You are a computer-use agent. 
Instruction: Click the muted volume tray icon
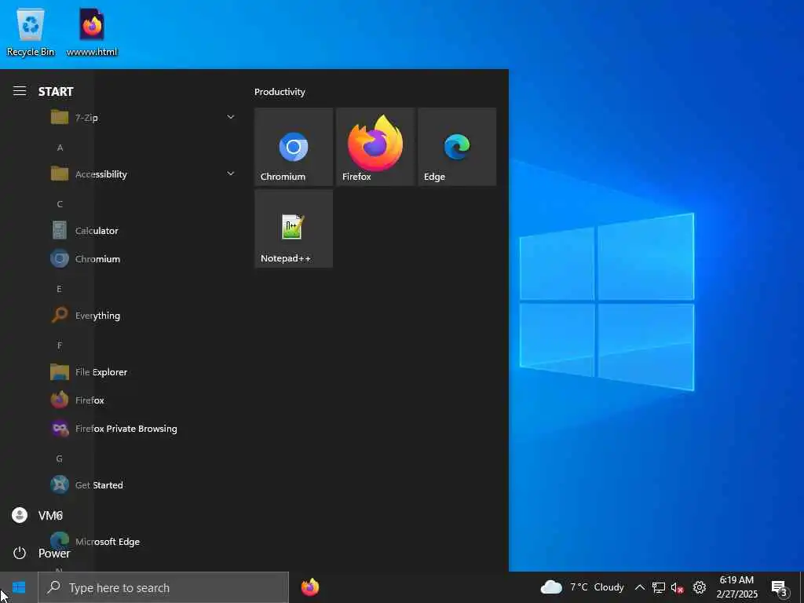[x=677, y=587]
